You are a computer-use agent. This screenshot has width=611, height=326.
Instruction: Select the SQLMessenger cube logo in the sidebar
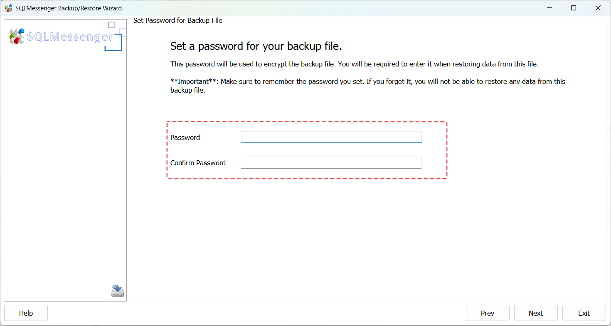tap(16, 37)
